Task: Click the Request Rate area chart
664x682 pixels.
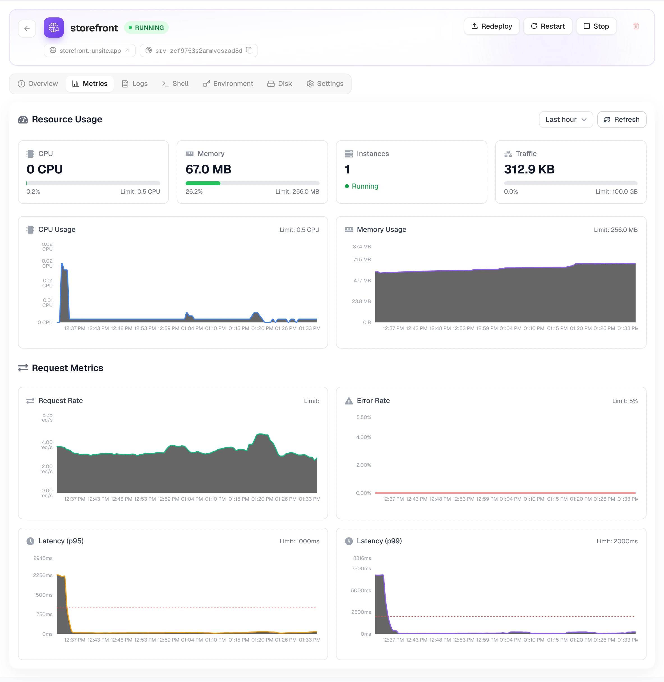Action: click(x=186, y=463)
